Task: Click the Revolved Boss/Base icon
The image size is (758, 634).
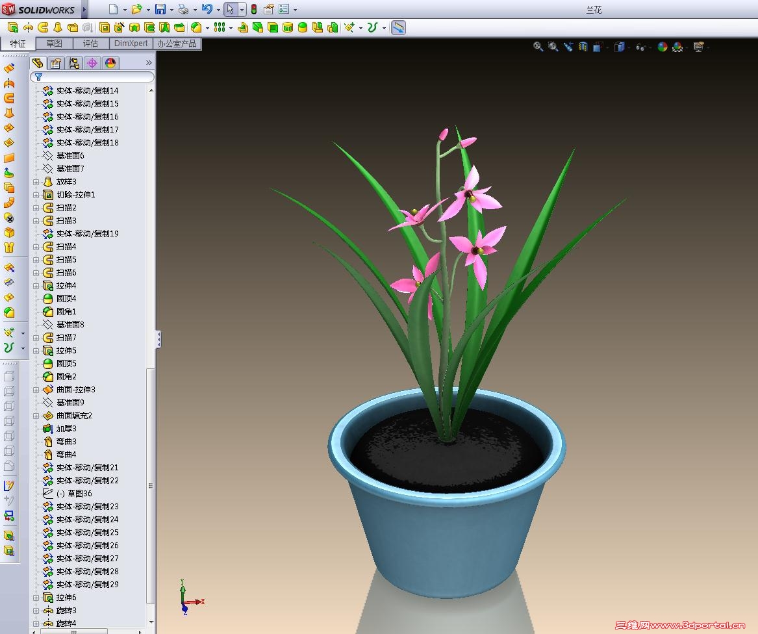Action: click(x=28, y=27)
